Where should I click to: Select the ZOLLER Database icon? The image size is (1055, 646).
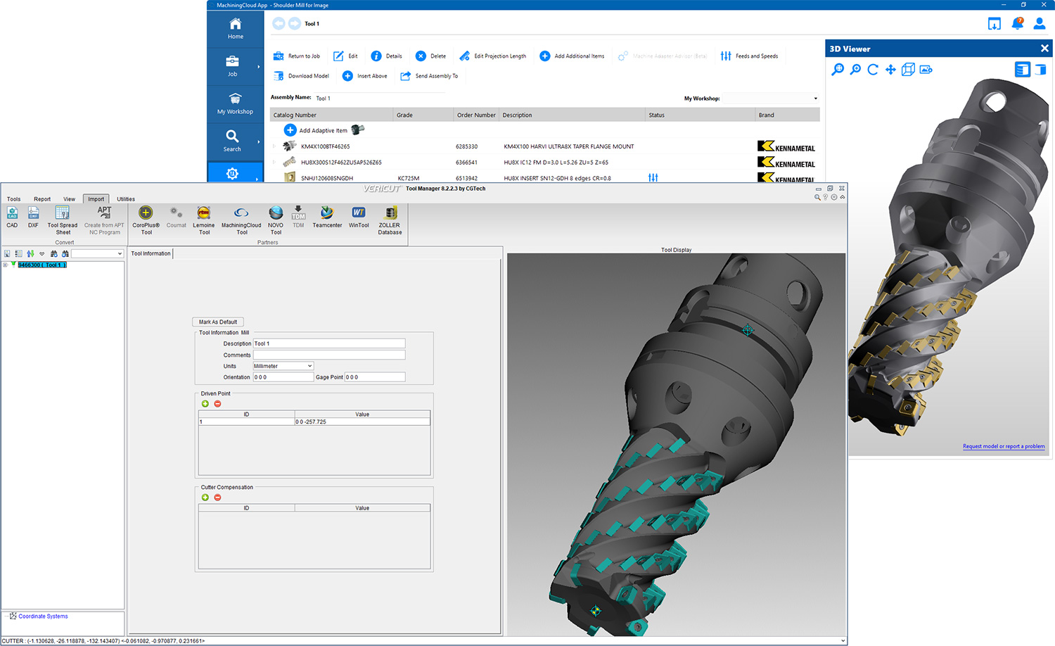(x=390, y=213)
